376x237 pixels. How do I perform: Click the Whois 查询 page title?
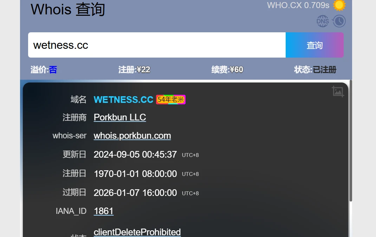pyautogui.click(x=68, y=9)
